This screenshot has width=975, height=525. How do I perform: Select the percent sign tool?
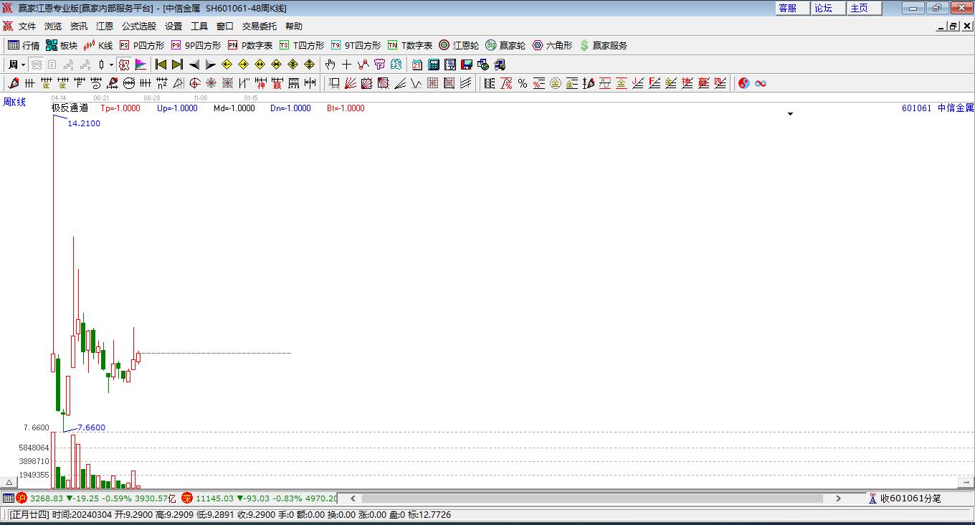point(523,83)
